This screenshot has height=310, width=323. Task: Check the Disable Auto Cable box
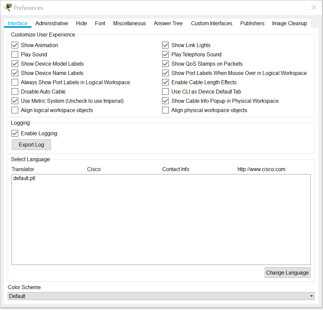pyautogui.click(x=15, y=92)
